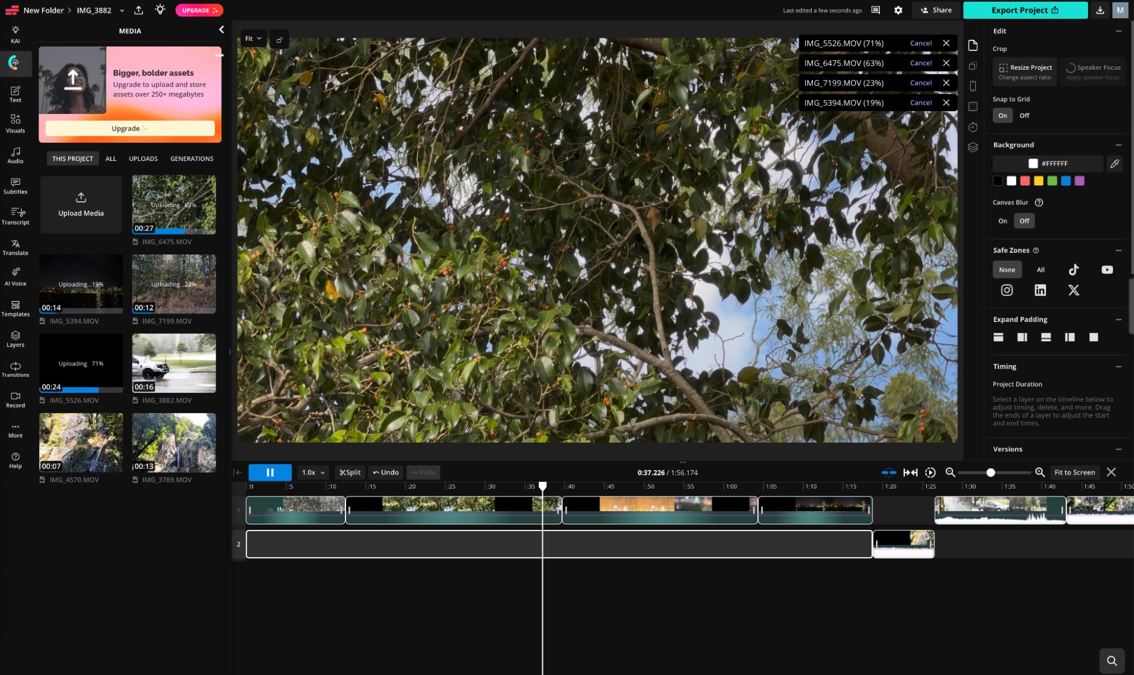1134x675 pixels.
Task: Open the Subtitles tool
Action: [x=15, y=186]
